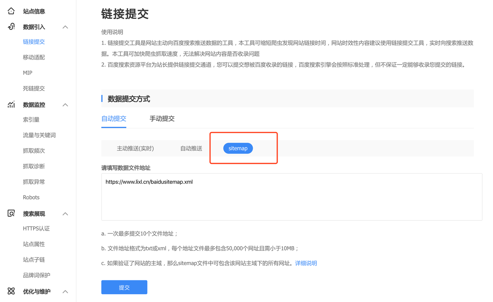The image size is (493, 302).
Task: Choose the 主动推送(实时) option
Action: pyautogui.click(x=135, y=148)
